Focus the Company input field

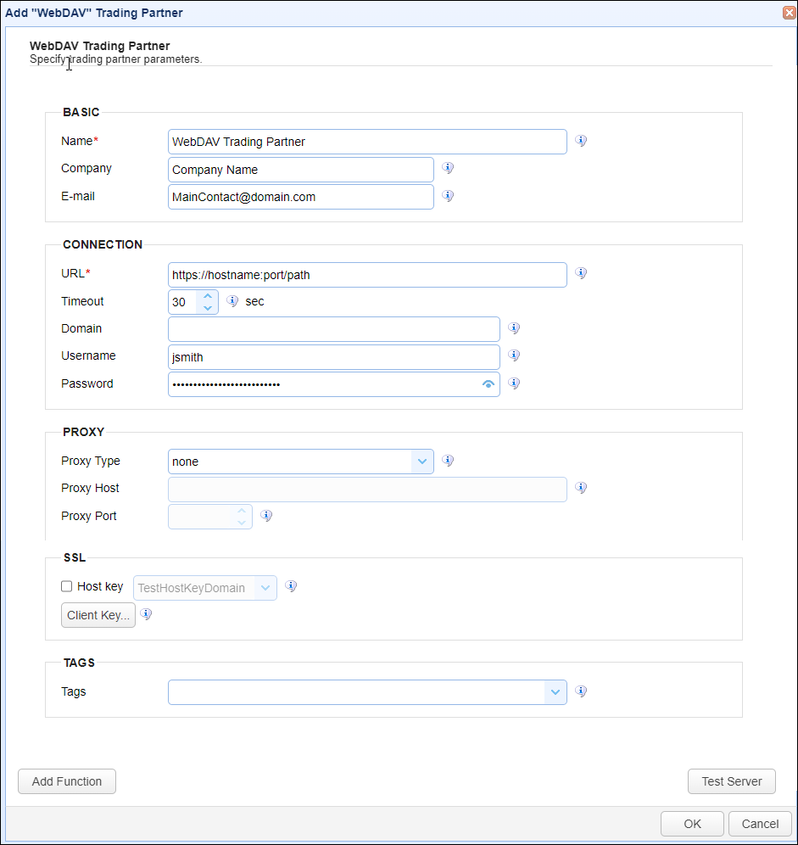301,170
